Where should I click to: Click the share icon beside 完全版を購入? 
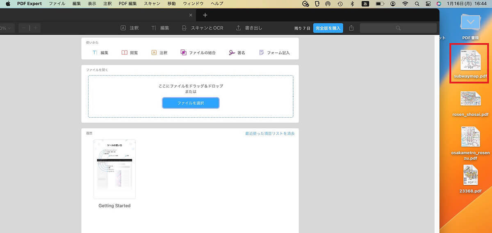tap(351, 28)
